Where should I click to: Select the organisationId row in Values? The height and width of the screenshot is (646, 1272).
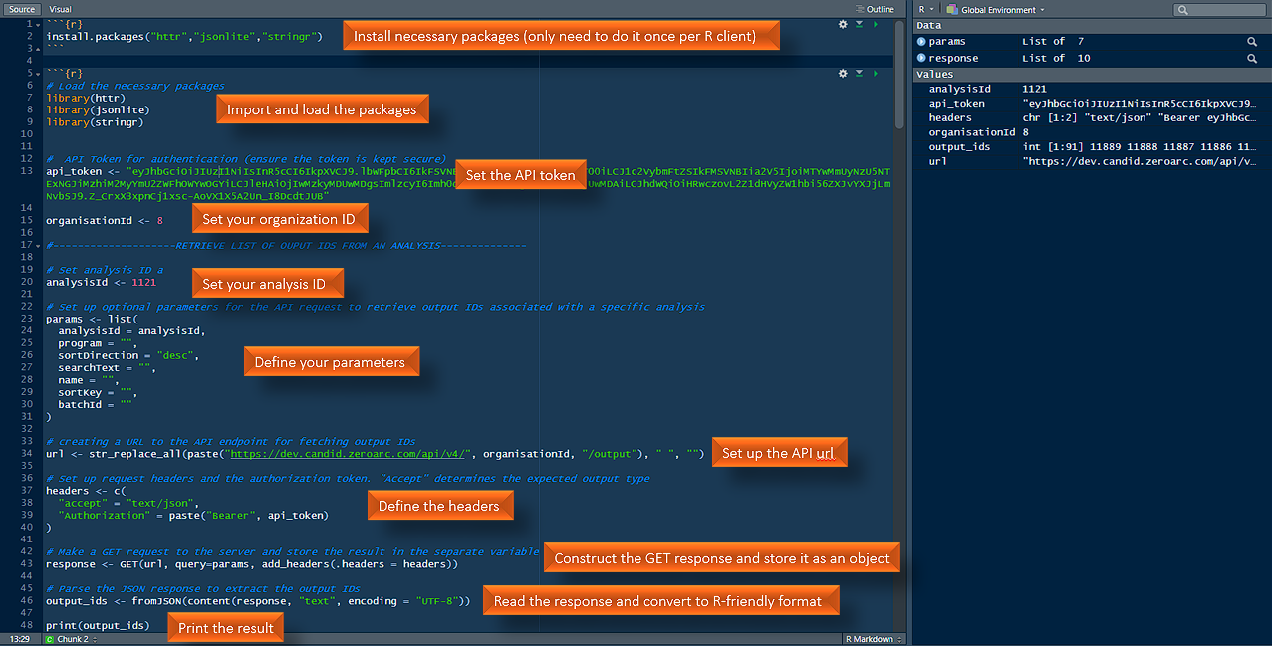click(1093, 132)
